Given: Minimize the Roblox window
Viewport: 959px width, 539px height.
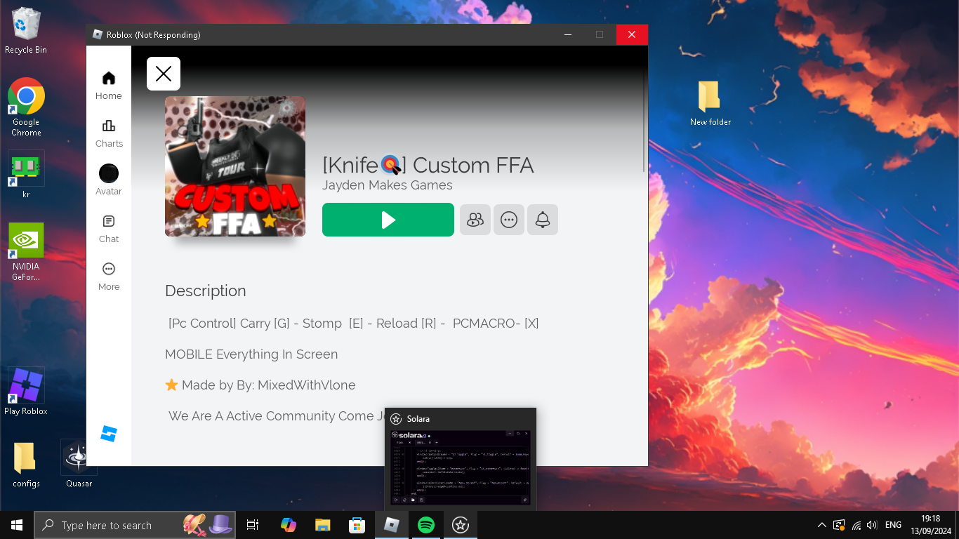Looking at the screenshot, I should click(567, 34).
